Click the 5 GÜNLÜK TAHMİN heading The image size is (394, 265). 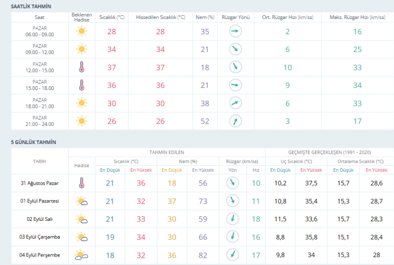[x=33, y=142]
